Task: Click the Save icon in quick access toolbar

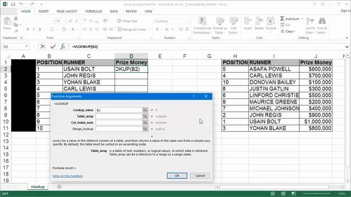Action: 13,4
